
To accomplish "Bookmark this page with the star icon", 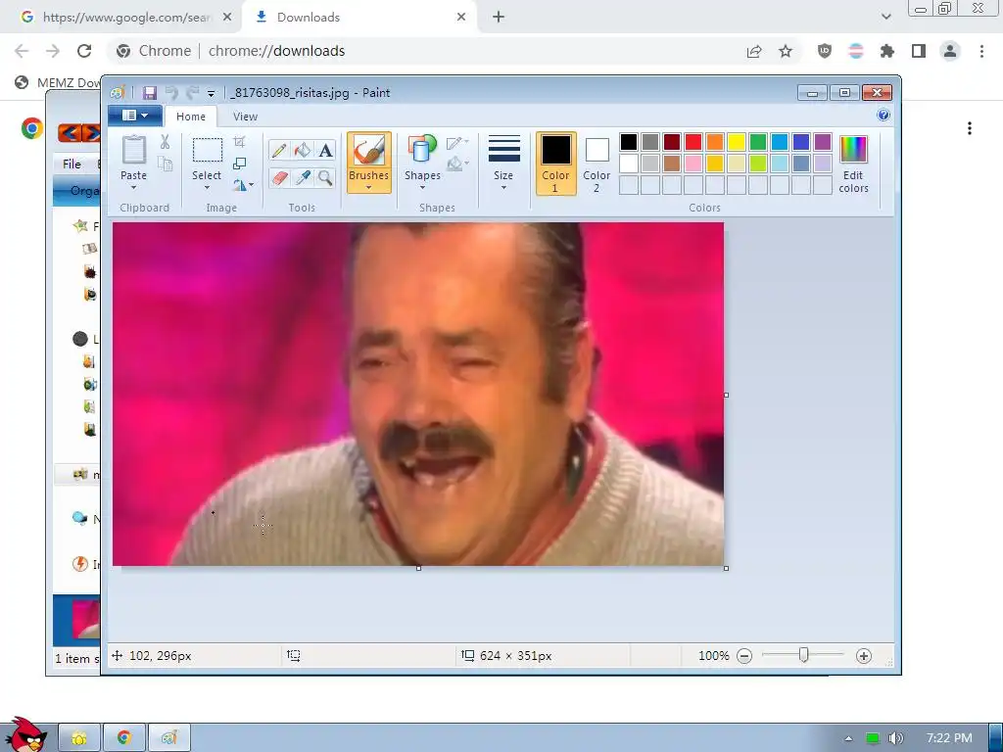I will (x=786, y=51).
